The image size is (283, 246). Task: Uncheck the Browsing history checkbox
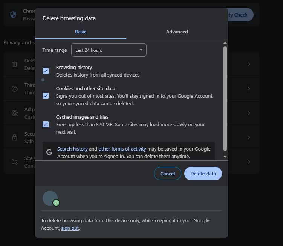(x=46, y=71)
